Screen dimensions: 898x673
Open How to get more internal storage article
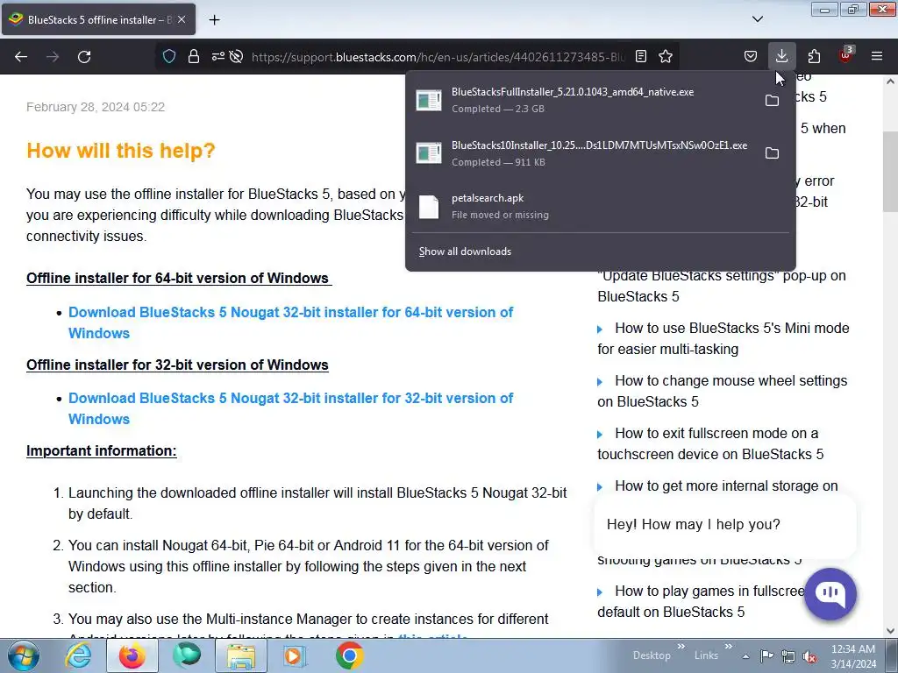725,485
